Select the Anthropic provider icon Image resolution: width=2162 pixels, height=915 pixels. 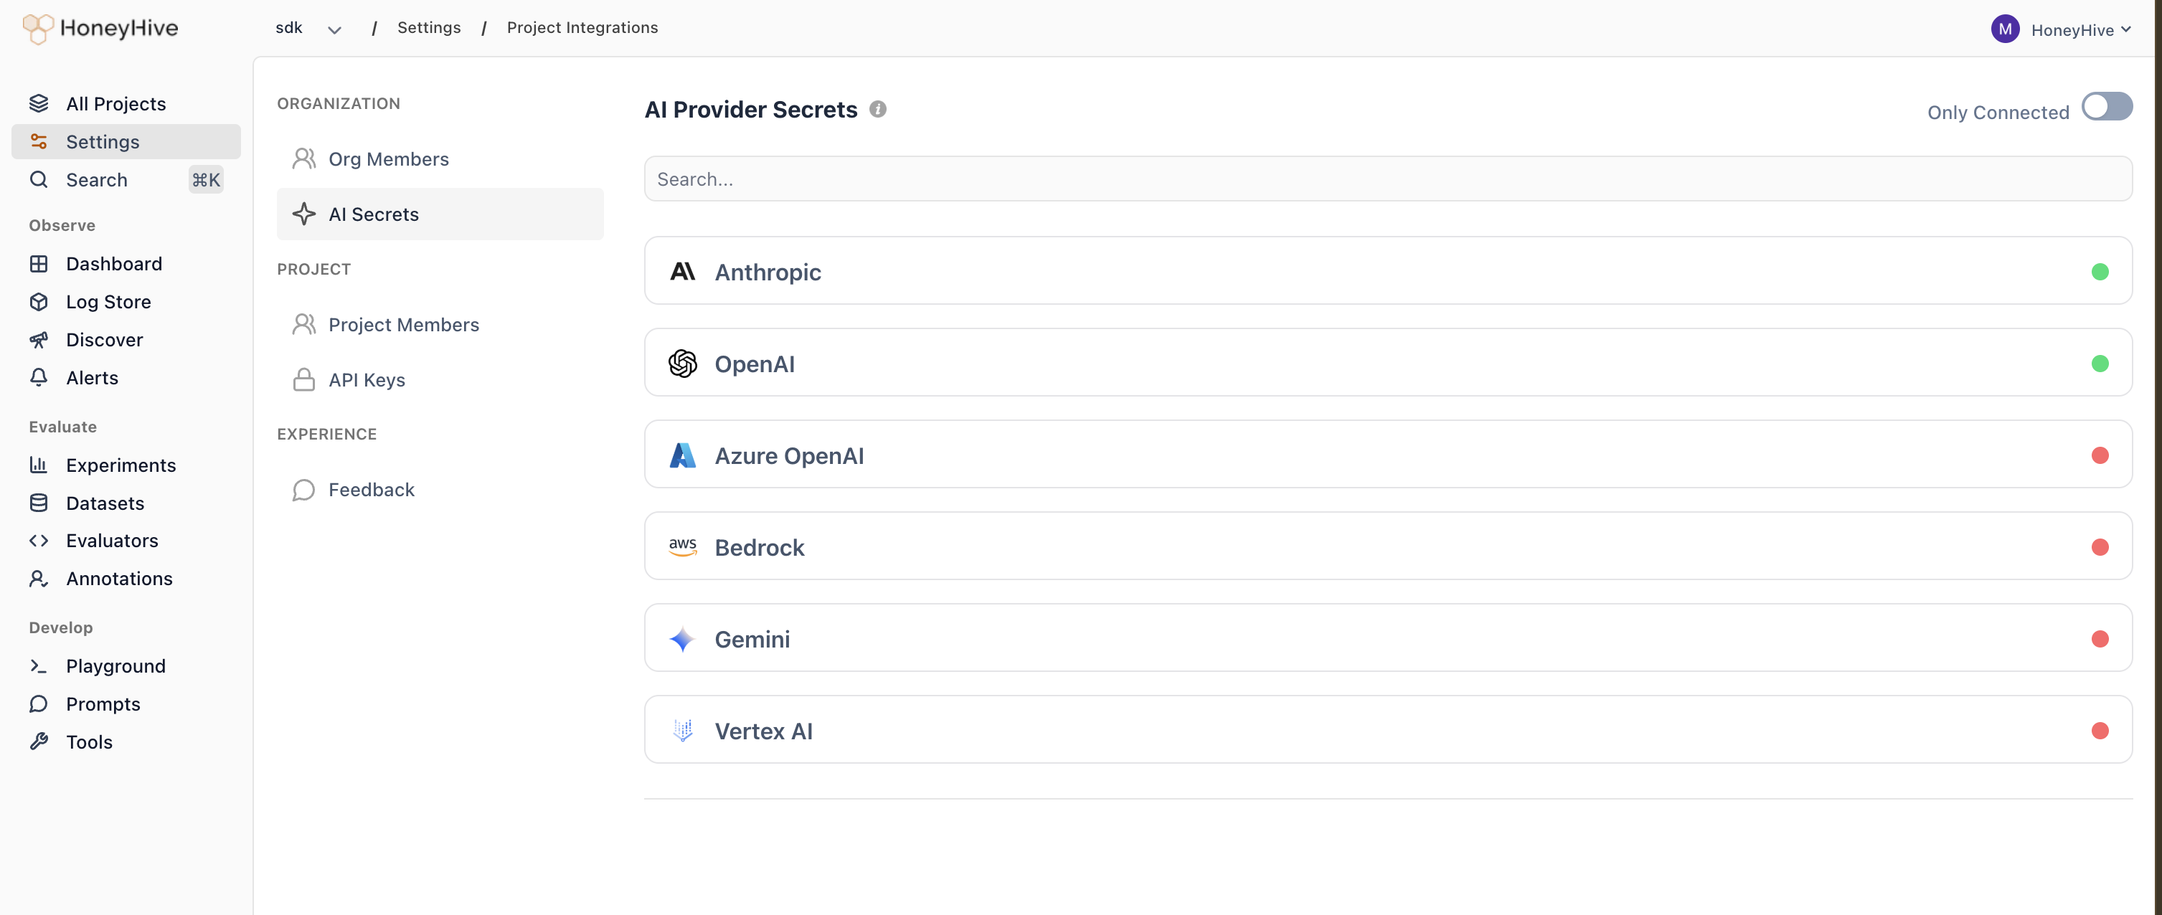pyautogui.click(x=683, y=271)
